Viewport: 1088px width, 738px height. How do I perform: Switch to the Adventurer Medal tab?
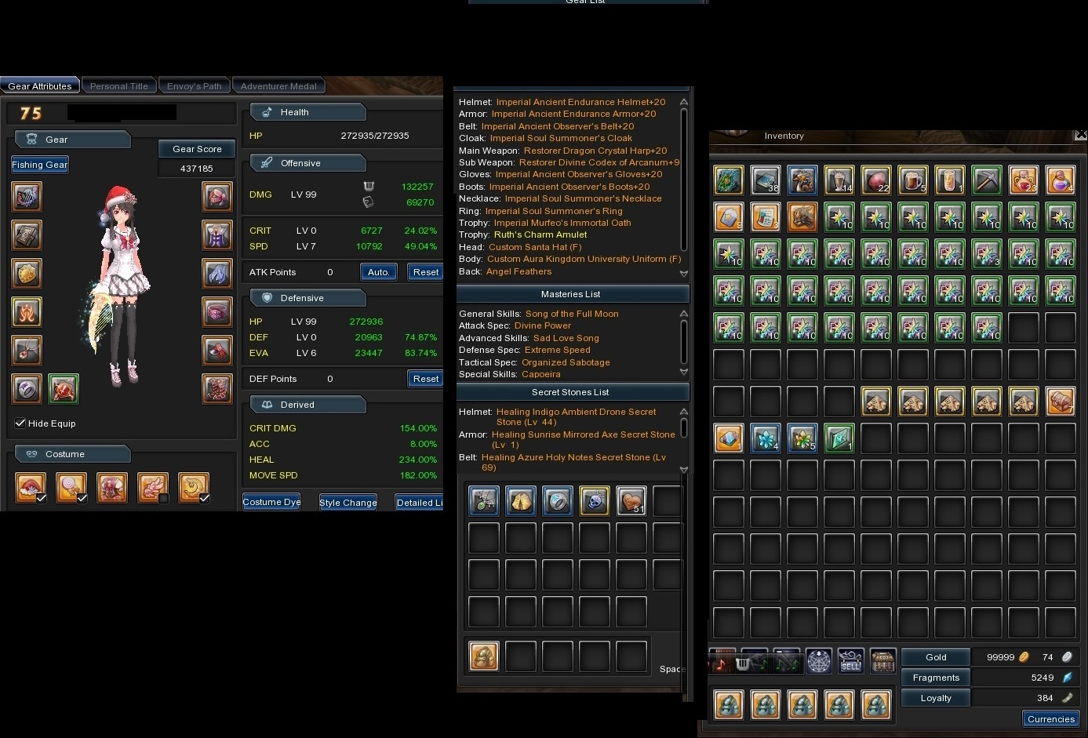coord(278,86)
